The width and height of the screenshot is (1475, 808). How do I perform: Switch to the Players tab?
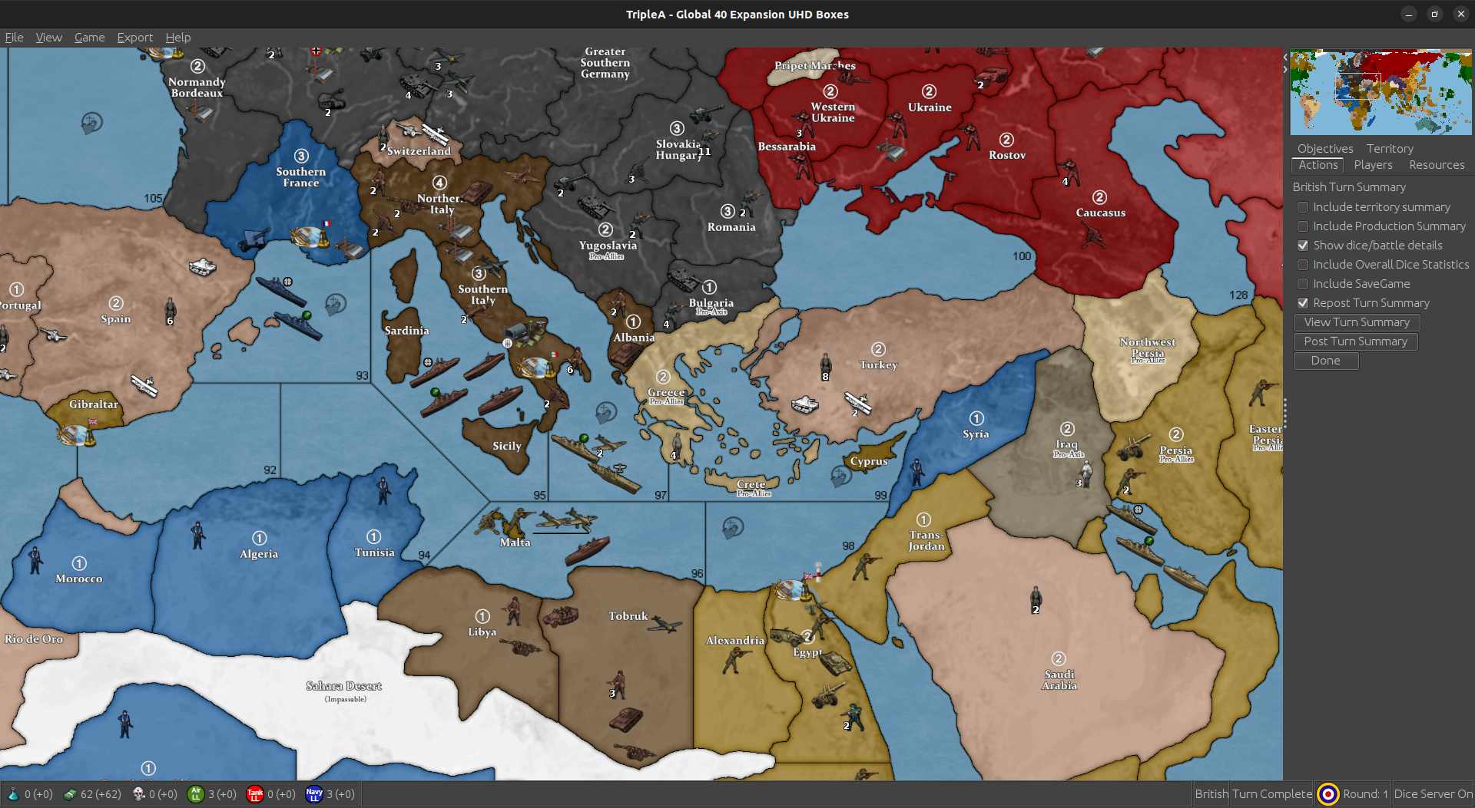pos(1373,165)
